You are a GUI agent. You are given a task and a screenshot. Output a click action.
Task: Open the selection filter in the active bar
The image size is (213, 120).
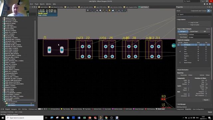coord(88,10)
